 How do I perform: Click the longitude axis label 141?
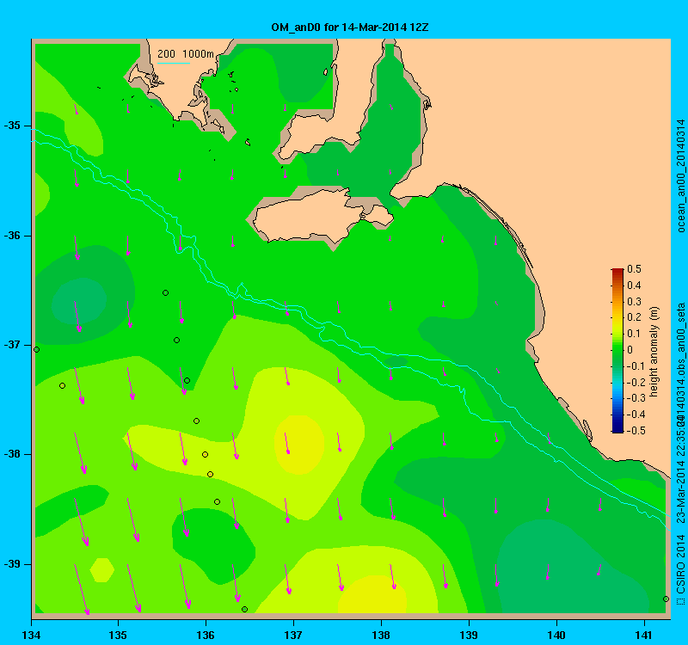tap(644, 635)
